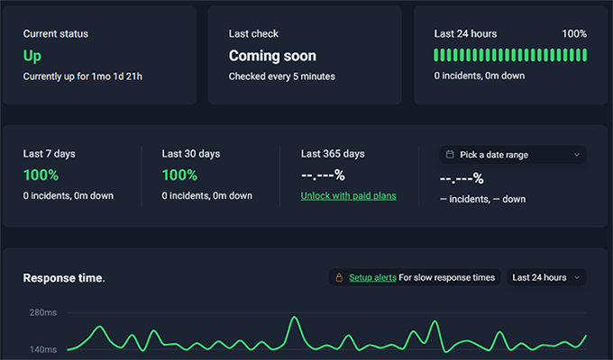Open the Pick a date range dropdown
Image resolution: width=613 pixels, height=360 pixels.
(x=512, y=155)
